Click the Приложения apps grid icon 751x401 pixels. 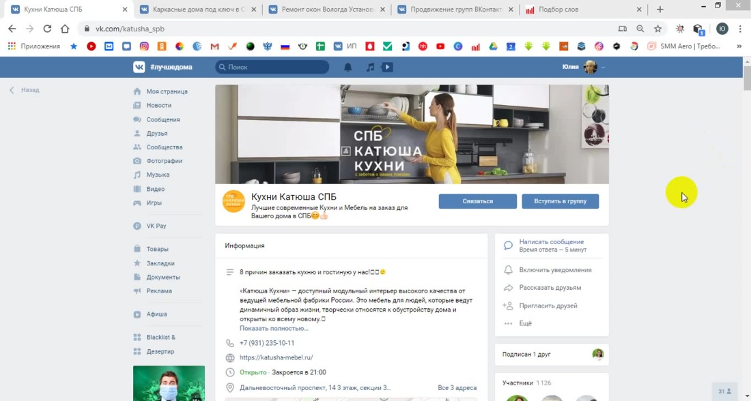(x=12, y=46)
